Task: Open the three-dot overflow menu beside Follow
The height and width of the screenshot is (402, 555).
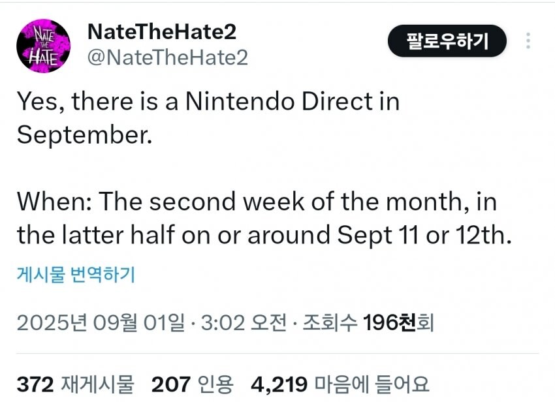Action: click(x=528, y=40)
